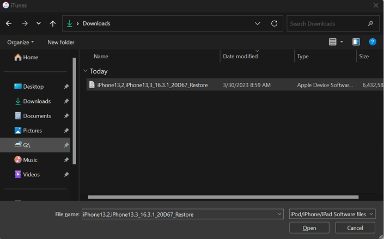Viewport: 384px width, 239px height.
Task: Collapse the Today group
Action: pyautogui.click(x=85, y=71)
